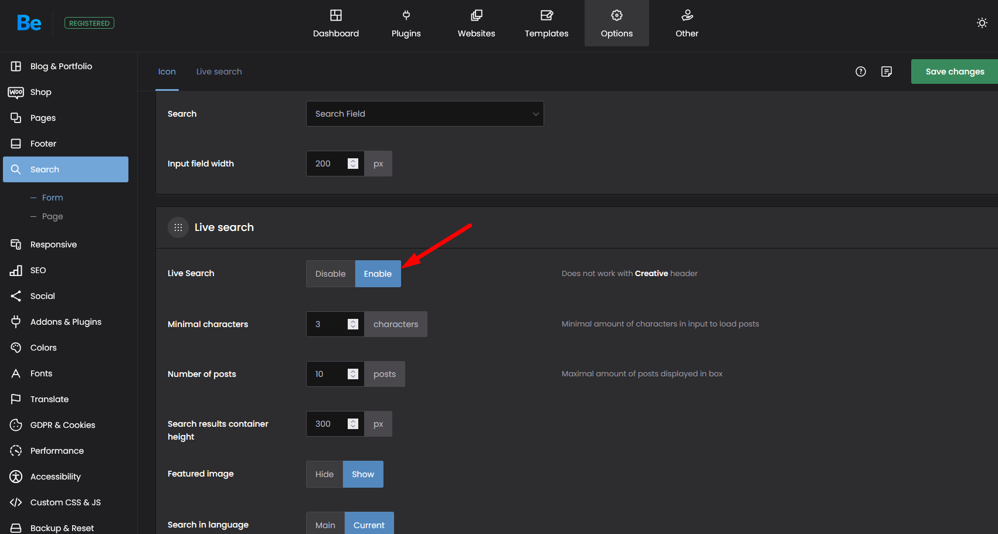Switch to the Live search tab
Image resolution: width=998 pixels, height=534 pixels.
click(x=219, y=72)
